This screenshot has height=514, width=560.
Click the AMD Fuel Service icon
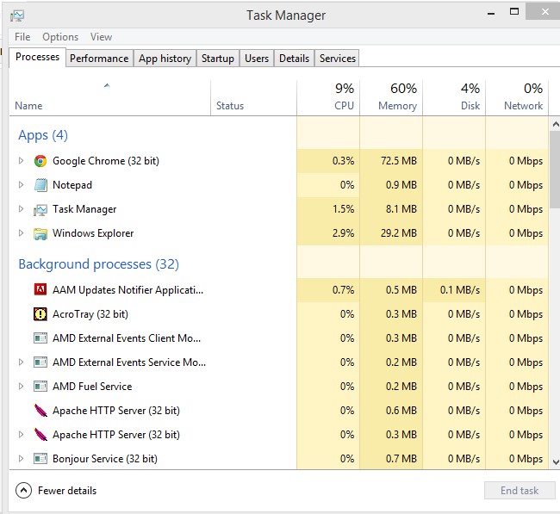pos(40,387)
